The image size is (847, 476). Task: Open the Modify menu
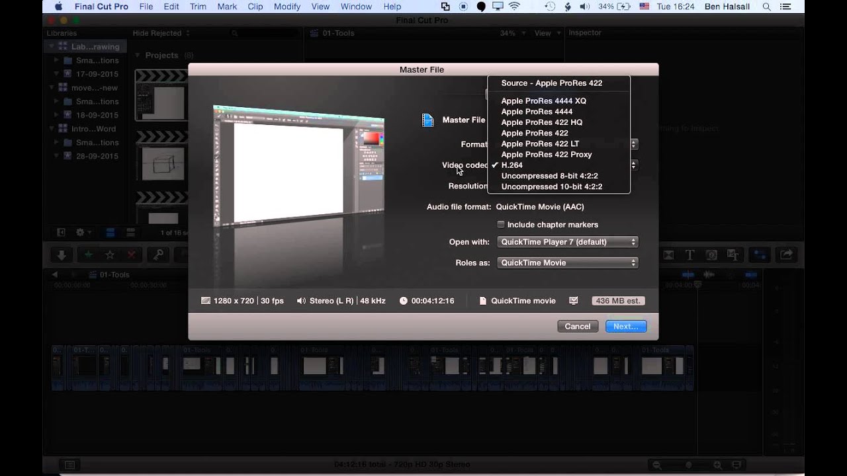click(287, 7)
